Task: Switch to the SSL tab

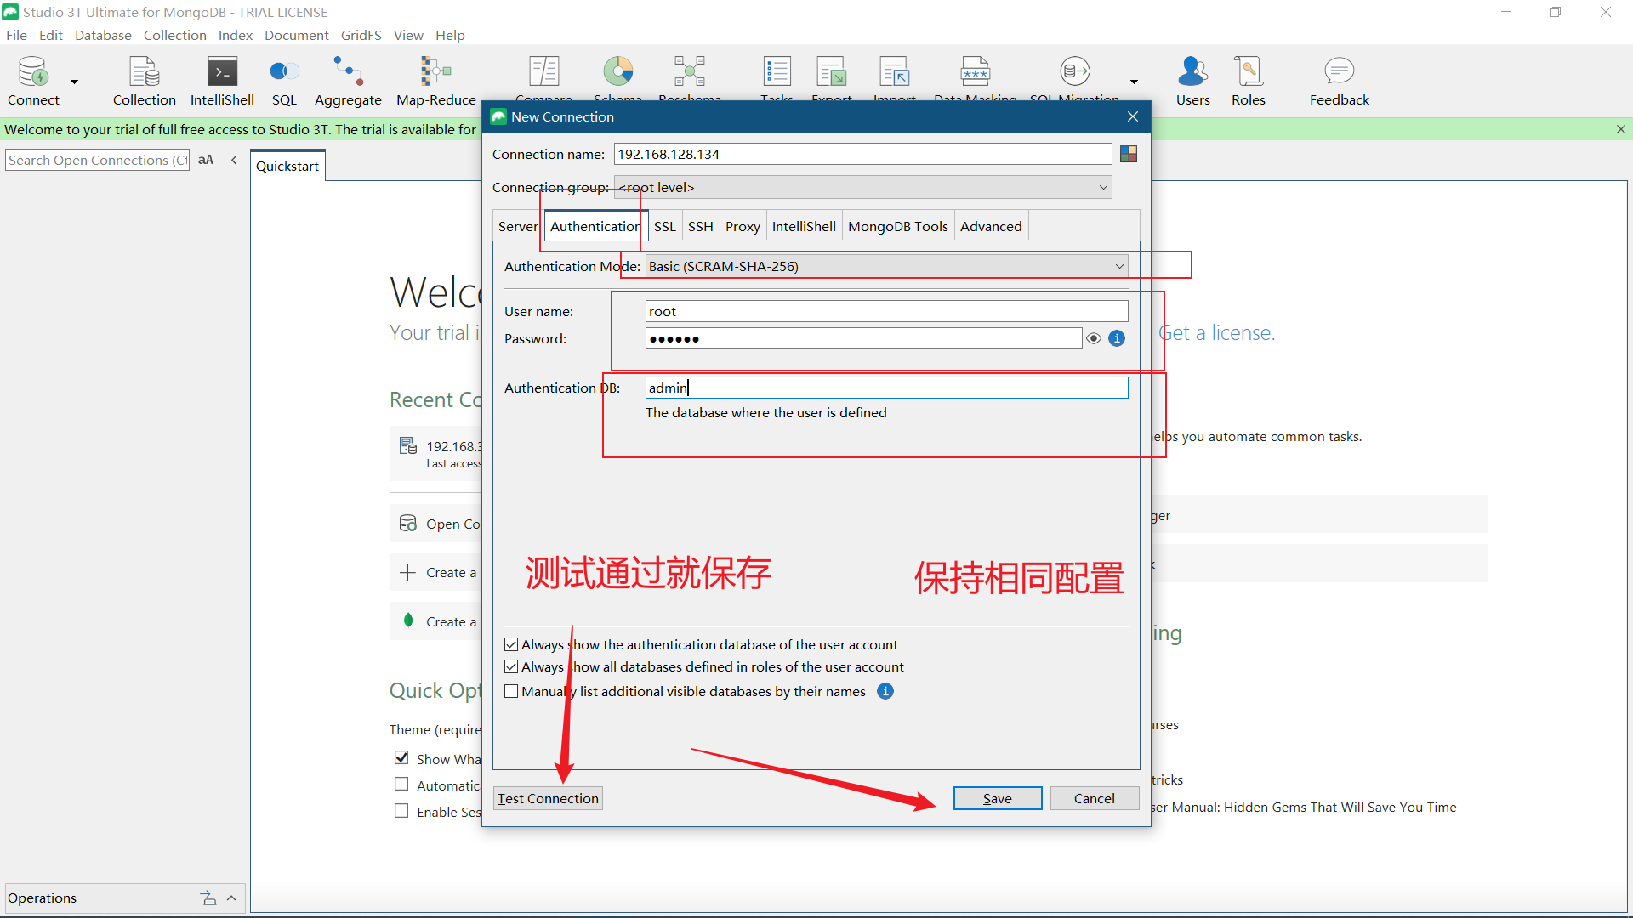Action: pyautogui.click(x=664, y=226)
